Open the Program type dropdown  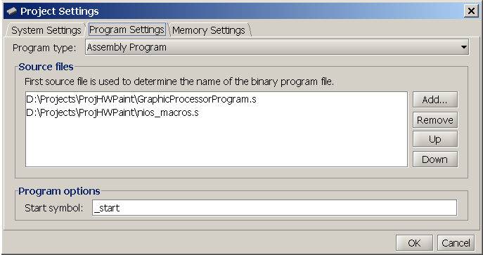(277, 47)
